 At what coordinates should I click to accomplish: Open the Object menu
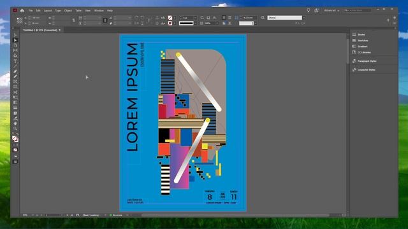point(68,11)
